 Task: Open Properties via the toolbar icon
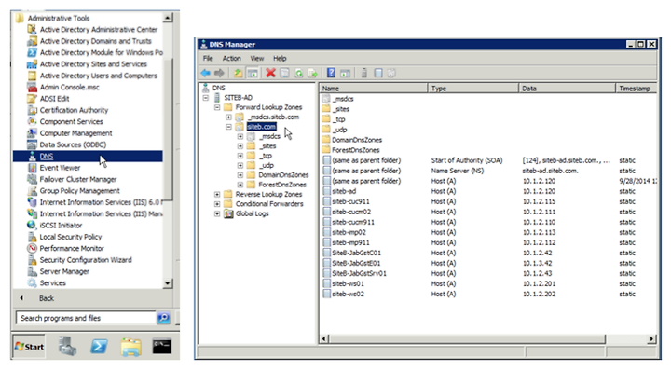(x=284, y=73)
